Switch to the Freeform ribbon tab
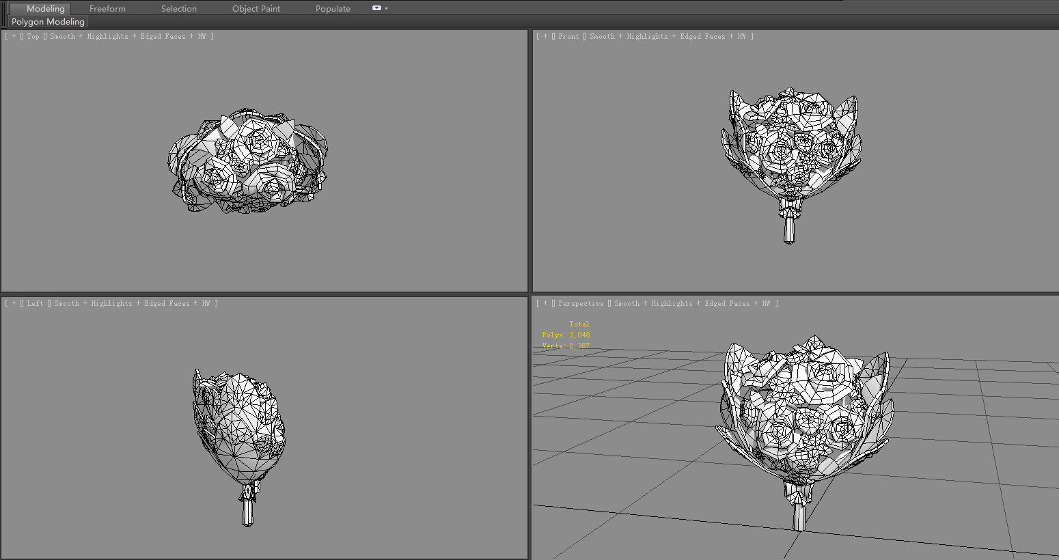Viewport: 1059px width, 560px height. (x=107, y=8)
